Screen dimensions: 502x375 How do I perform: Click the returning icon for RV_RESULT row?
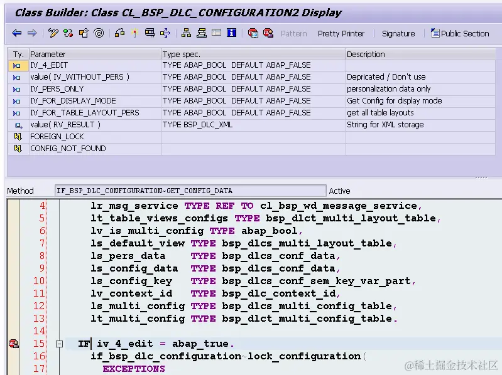point(18,125)
